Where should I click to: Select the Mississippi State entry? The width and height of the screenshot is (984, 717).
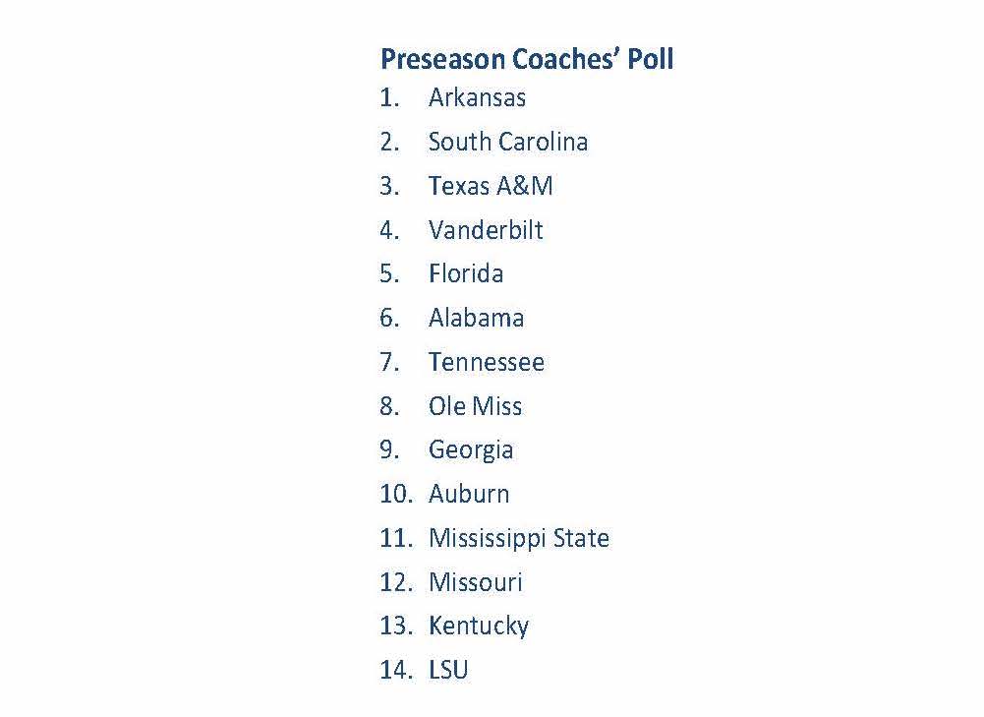pyautogui.click(x=518, y=538)
